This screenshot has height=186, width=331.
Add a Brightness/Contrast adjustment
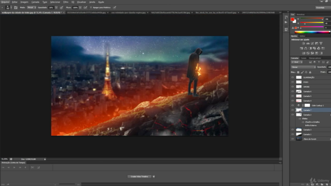(x=304, y=43)
